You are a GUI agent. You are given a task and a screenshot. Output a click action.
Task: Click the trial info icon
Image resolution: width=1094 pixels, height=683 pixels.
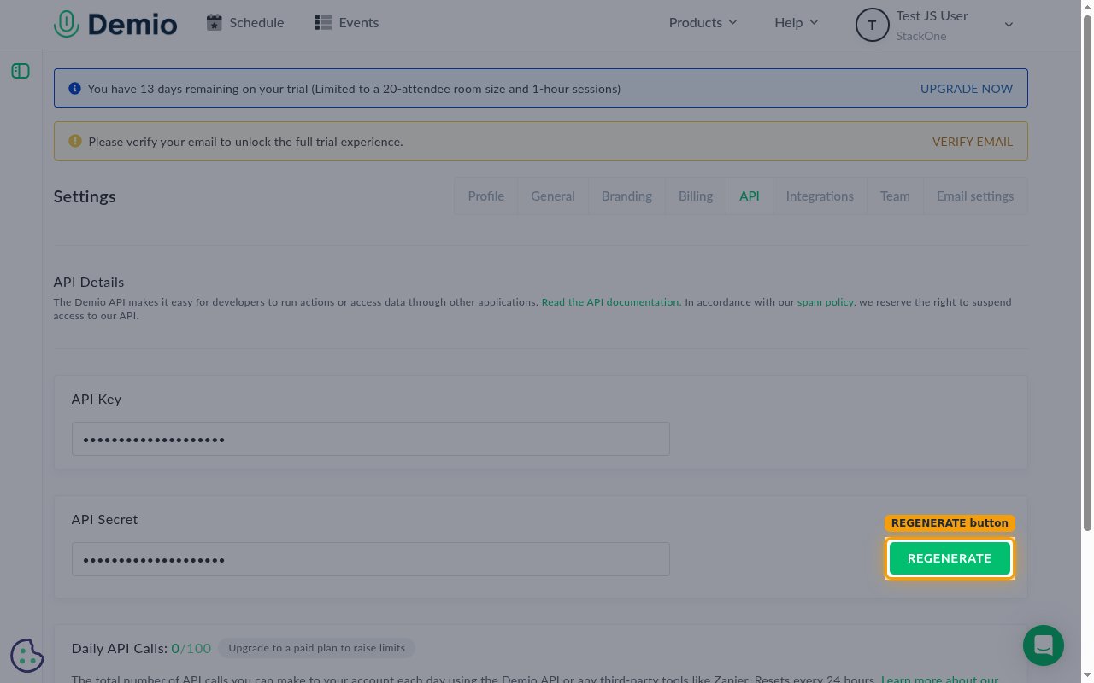74,89
